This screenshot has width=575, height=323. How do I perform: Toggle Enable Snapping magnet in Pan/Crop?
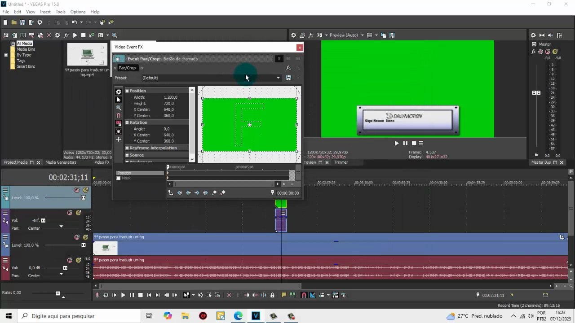click(119, 116)
